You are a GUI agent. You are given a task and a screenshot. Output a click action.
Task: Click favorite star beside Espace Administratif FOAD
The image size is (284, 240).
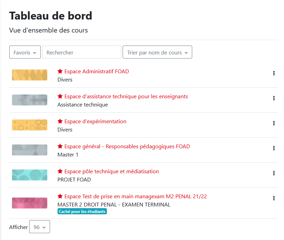pyautogui.click(x=60, y=71)
